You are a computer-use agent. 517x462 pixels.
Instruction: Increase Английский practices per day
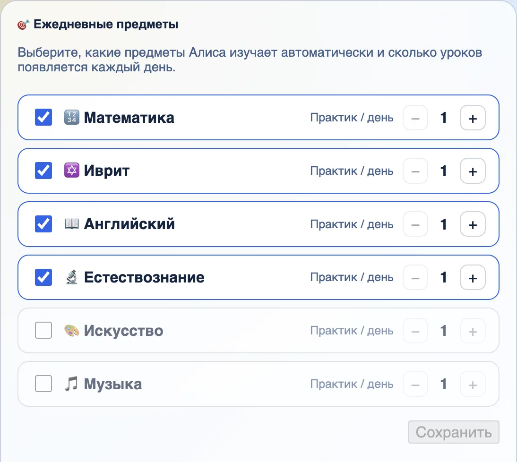point(473,224)
